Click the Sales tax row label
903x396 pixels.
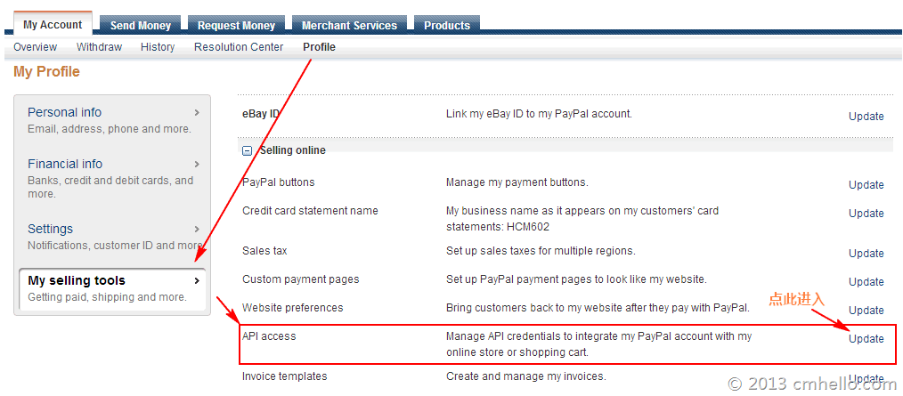(264, 251)
